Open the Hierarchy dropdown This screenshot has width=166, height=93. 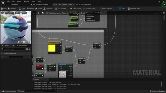[x=48, y=9]
